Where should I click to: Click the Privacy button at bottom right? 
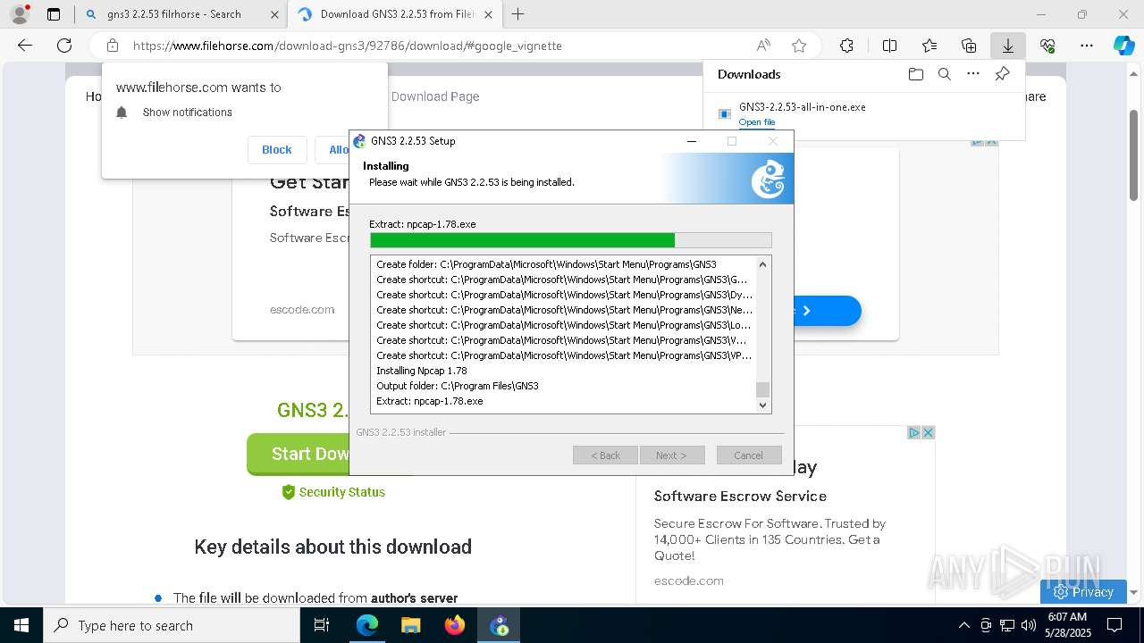point(1083,591)
